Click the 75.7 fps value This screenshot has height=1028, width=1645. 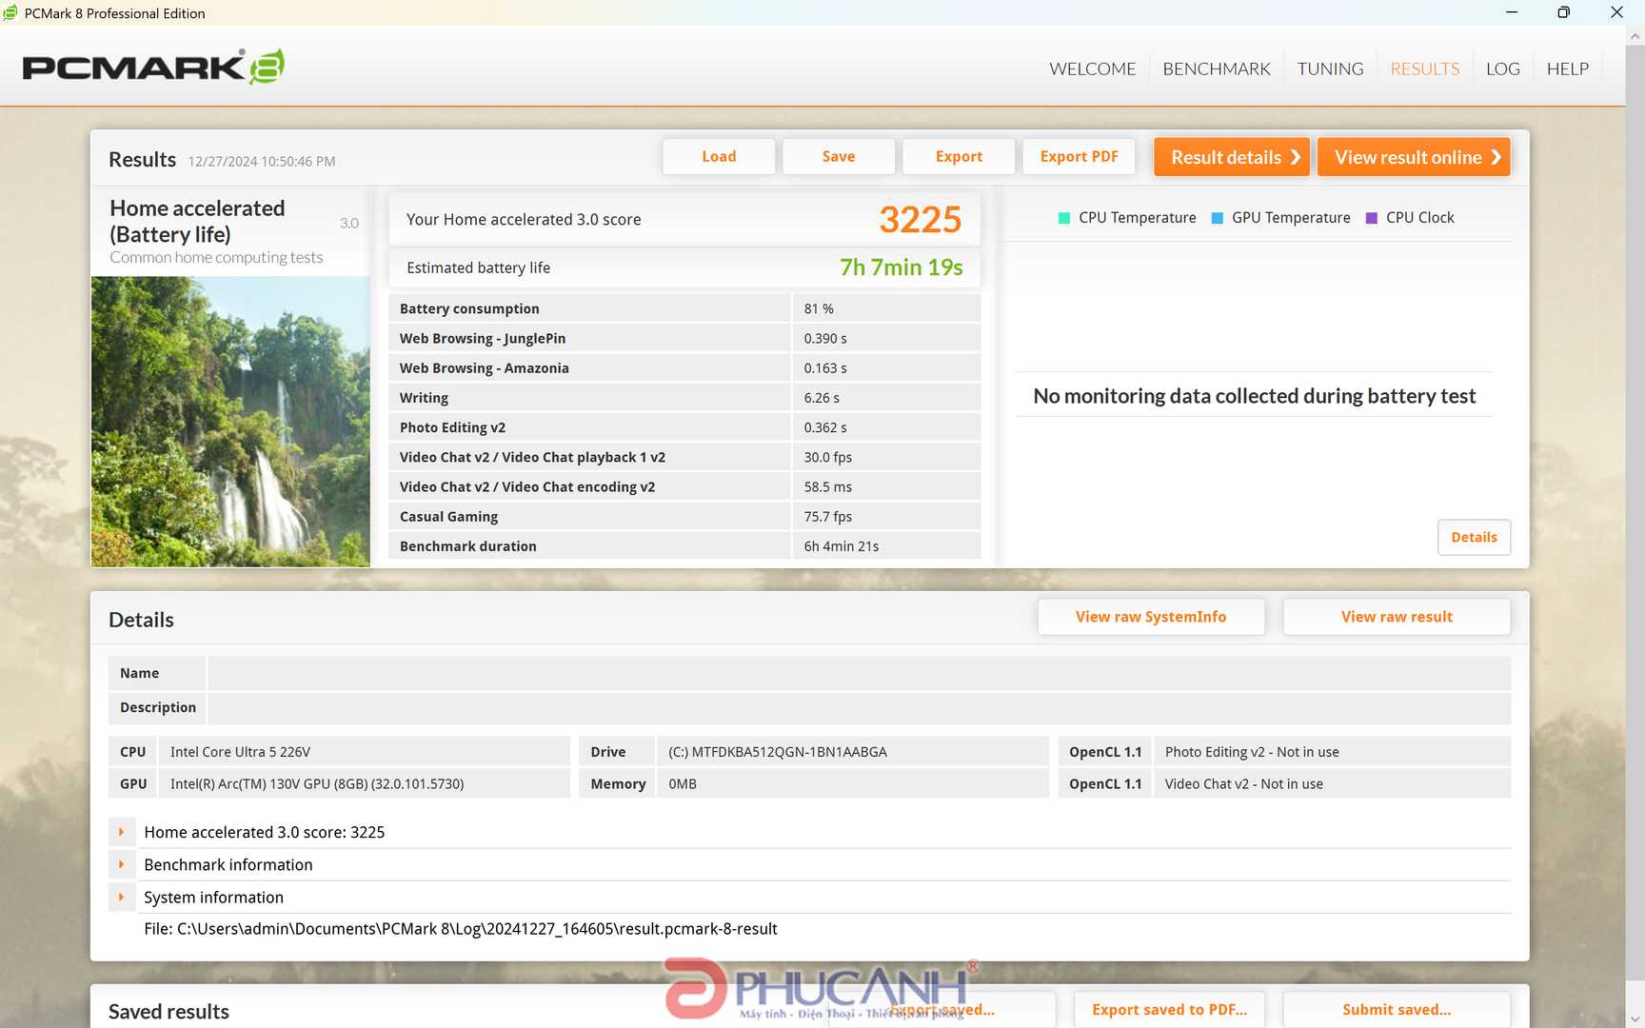tap(827, 516)
